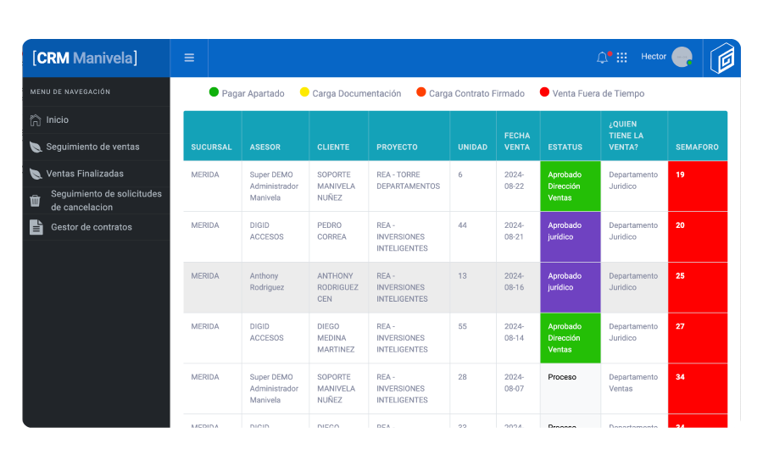Screen dimensions: 763x466
Task: Click the Hector user avatar
Action: (x=682, y=58)
